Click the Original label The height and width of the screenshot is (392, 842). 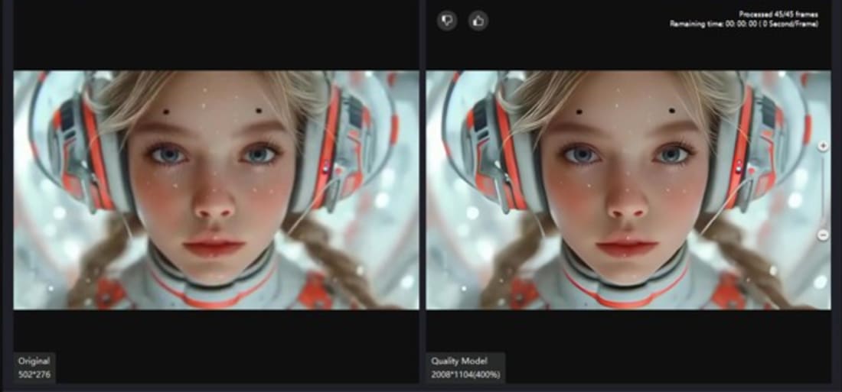pos(34,361)
